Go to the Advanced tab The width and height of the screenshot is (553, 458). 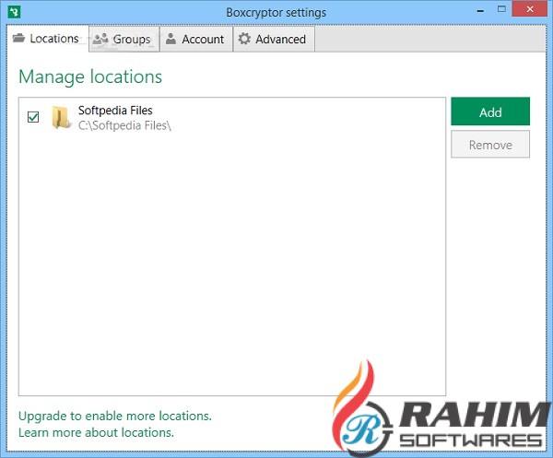(x=274, y=39)
